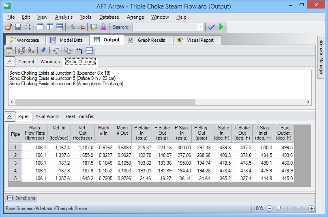The width and height of the screenshot is (328, 217).
Task: Show the Warnings tab
Action: [x=50, y=62]
